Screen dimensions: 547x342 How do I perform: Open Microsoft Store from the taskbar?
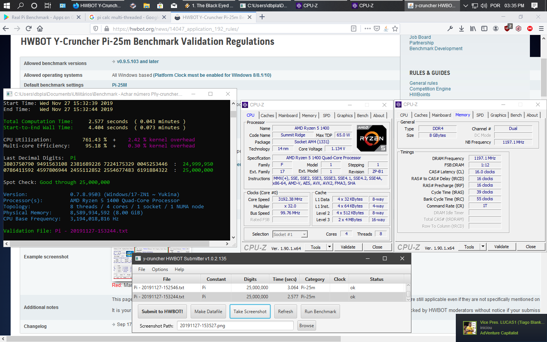160,6
